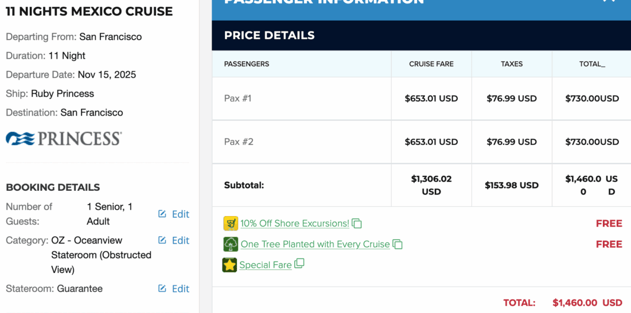
Task: Open the 10% Off Shore Excursions link
Action: (x=294, y=224)
